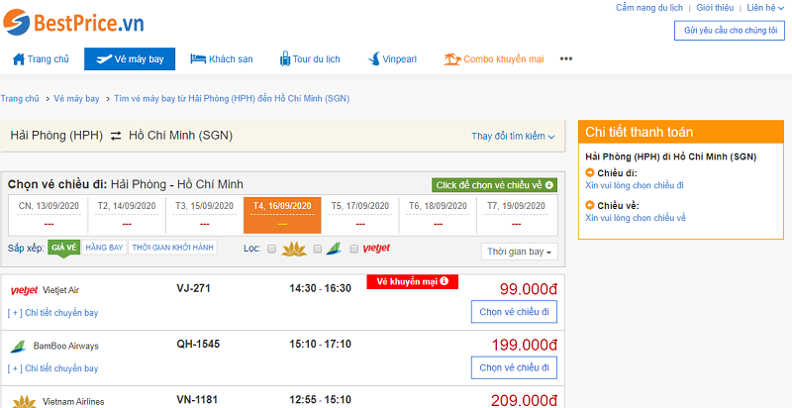Click flight number QH-1545

pyautogui.click(x=198, y=345)
